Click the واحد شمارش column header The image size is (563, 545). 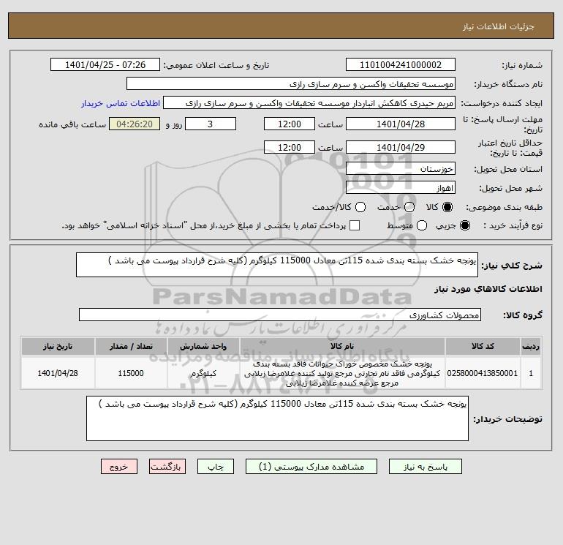pyautogui.click(x=203, y=346)
